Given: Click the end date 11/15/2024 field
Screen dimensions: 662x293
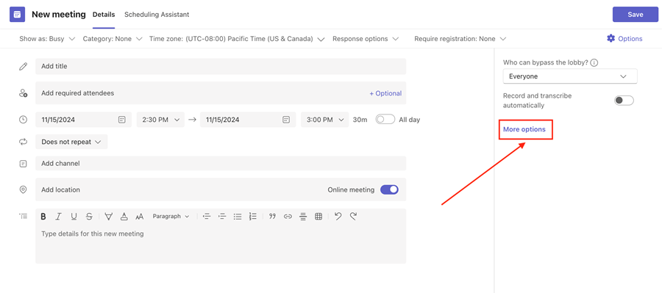Looking at the screenshot, I should click(x=248, y=120).
